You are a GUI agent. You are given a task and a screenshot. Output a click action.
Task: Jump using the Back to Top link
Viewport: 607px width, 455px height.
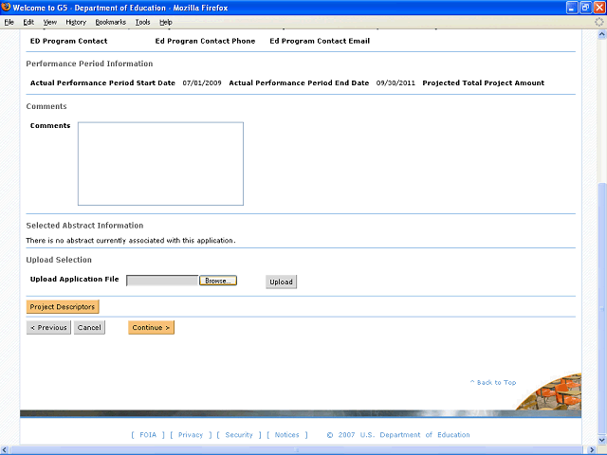(x=493, y=382)
